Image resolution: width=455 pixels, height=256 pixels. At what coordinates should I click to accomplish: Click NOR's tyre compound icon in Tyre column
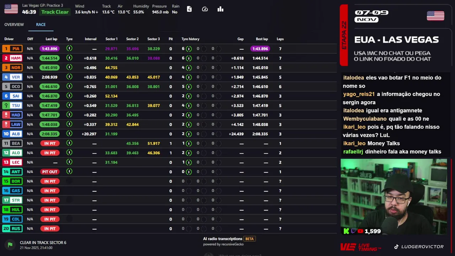69,67
